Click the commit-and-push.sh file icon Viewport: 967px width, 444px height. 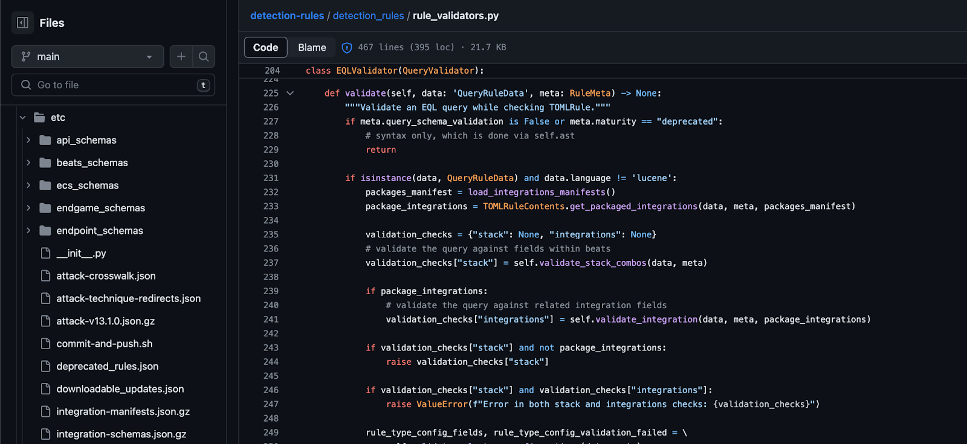tap(45, 344)
